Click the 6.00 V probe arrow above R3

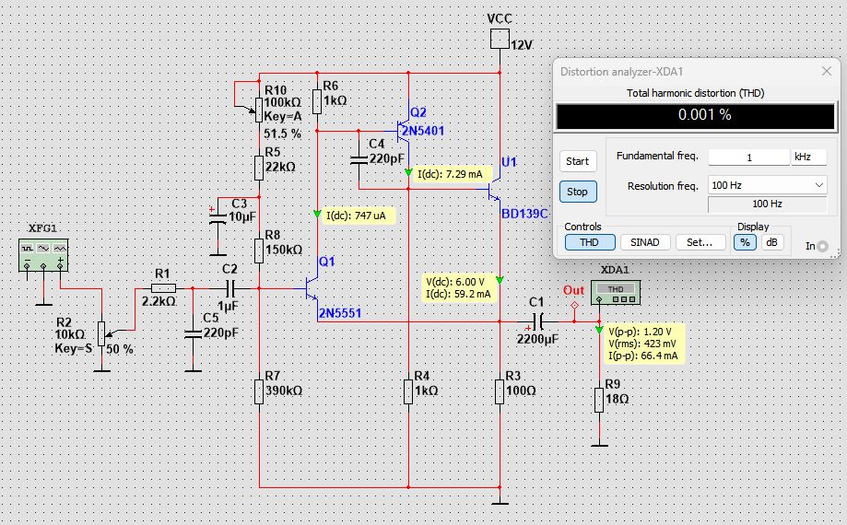point(500,279)
